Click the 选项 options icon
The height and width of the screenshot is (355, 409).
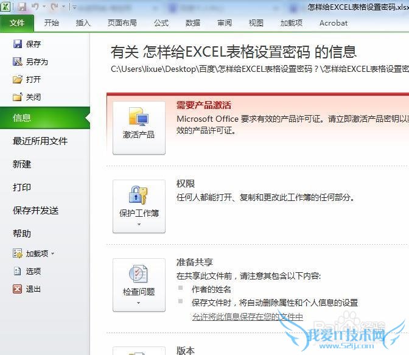tap(17, 271)
